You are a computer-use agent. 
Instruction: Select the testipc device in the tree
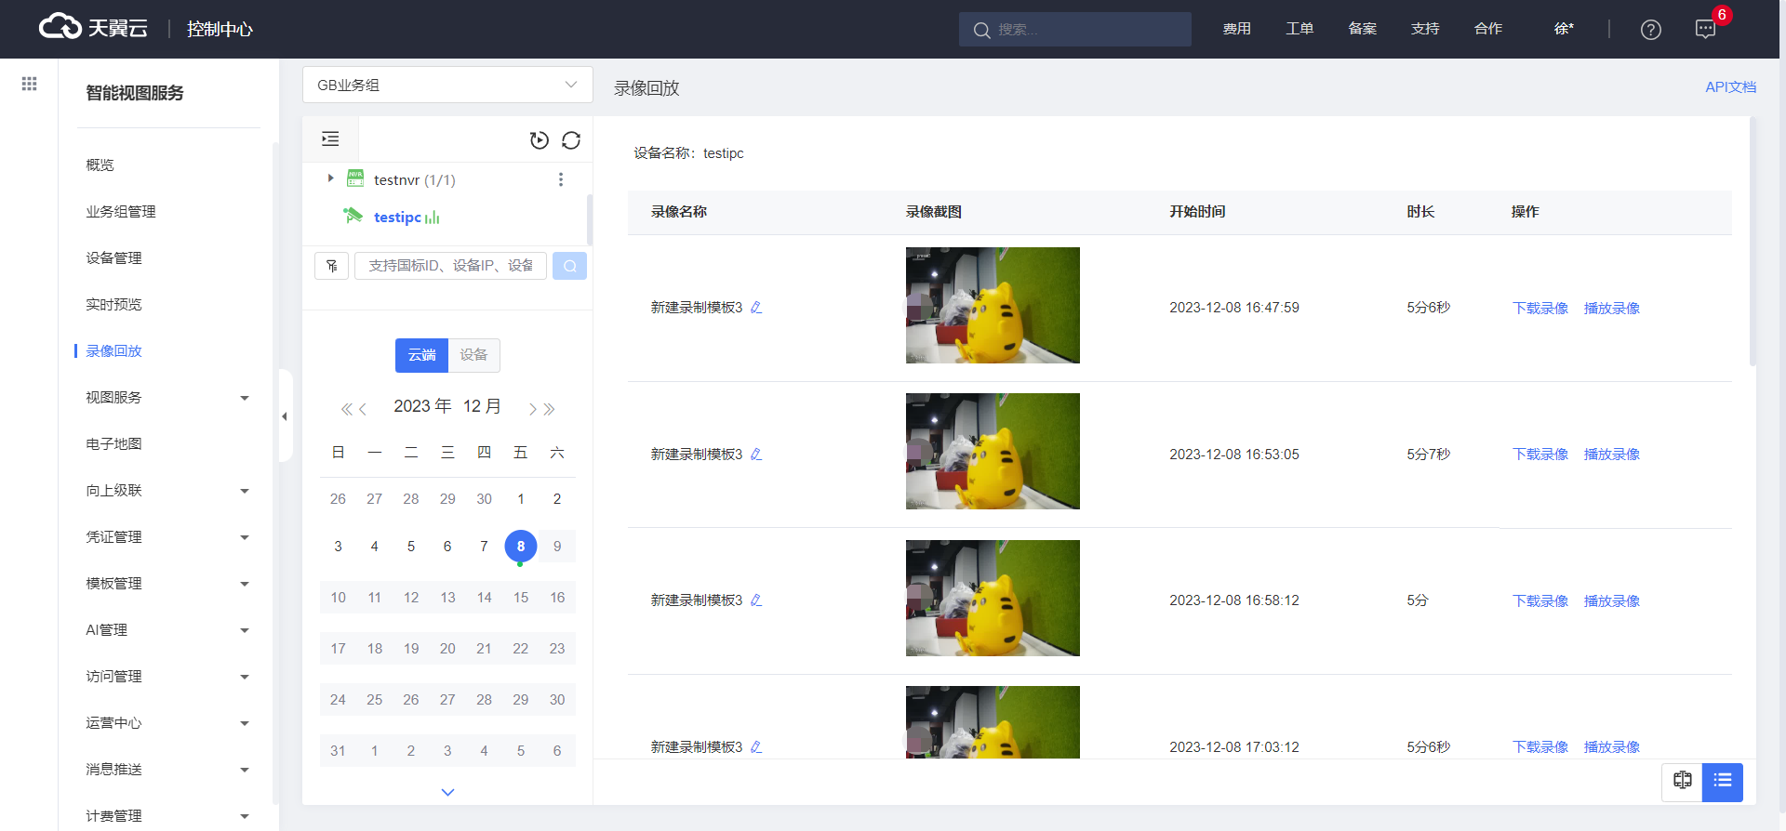397,217
